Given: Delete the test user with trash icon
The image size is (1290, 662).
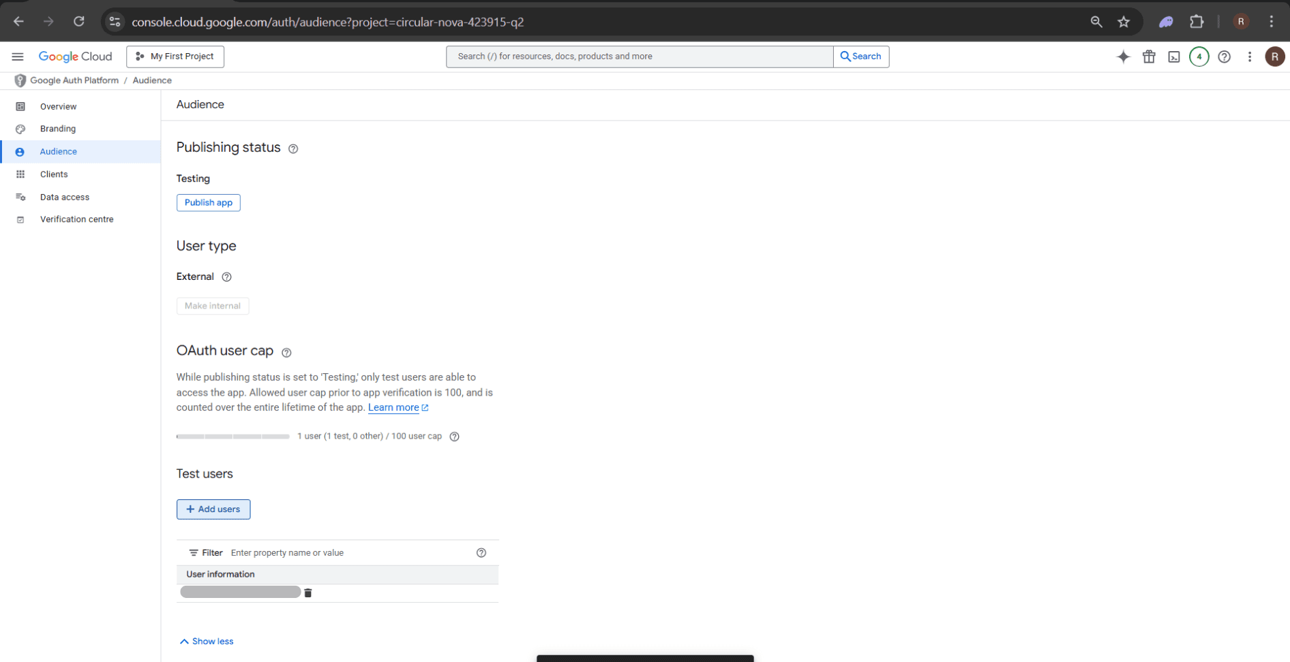Looking at the screenshot, I should click(308, 593).
